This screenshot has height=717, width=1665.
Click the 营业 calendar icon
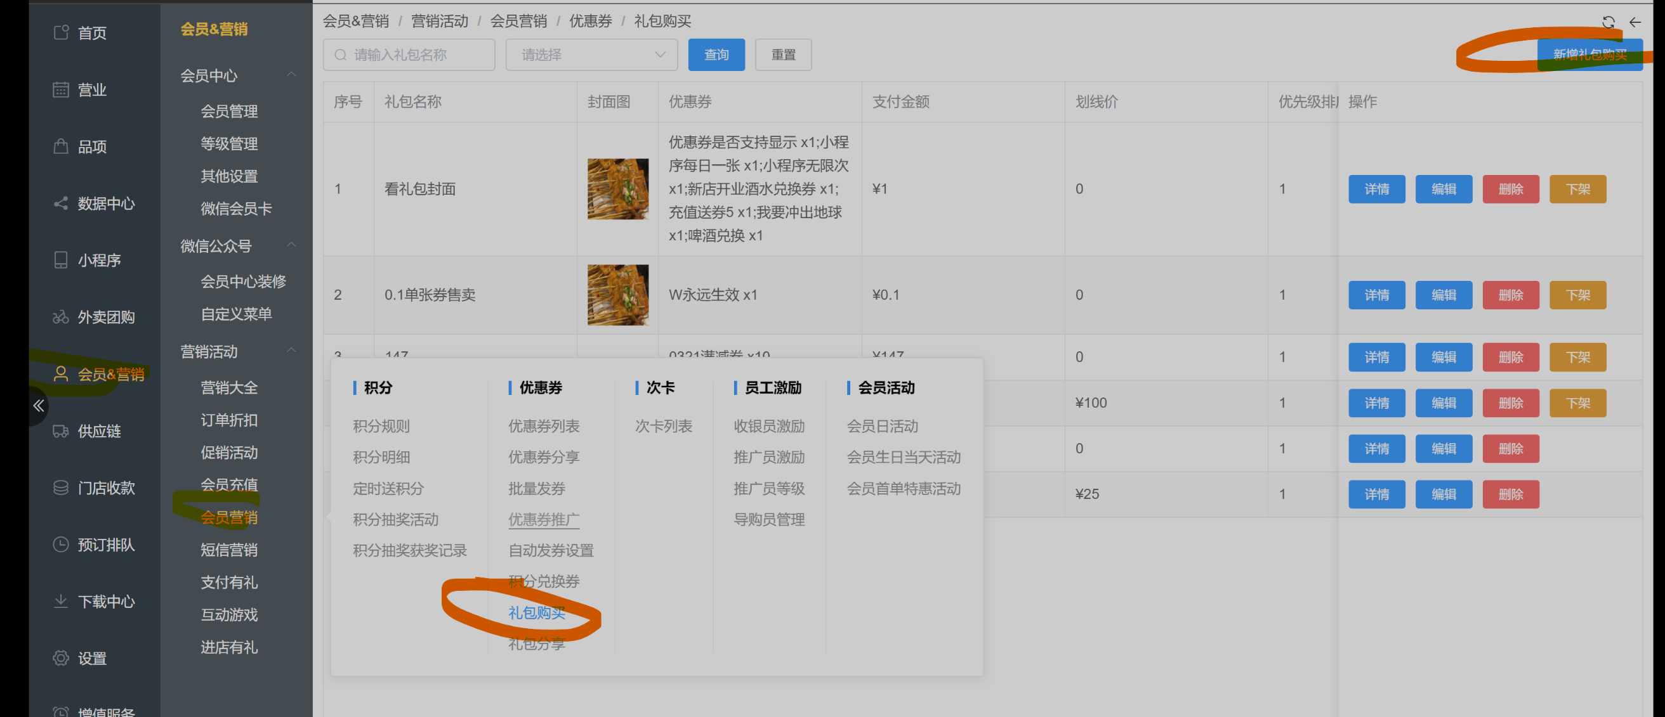pyautogui.click(x=61, y=89)
